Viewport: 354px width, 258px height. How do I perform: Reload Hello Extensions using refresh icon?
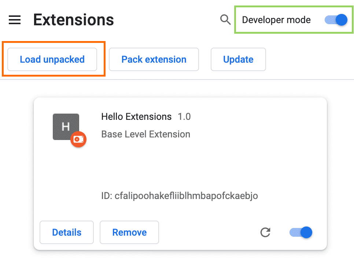(x=265, y=232)
